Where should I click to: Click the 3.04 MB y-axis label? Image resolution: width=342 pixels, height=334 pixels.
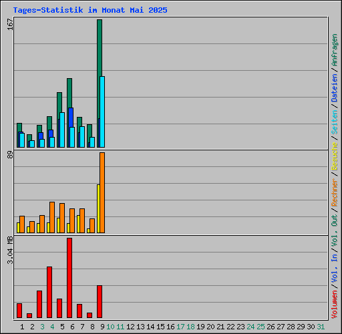click(x=10, y=250)
